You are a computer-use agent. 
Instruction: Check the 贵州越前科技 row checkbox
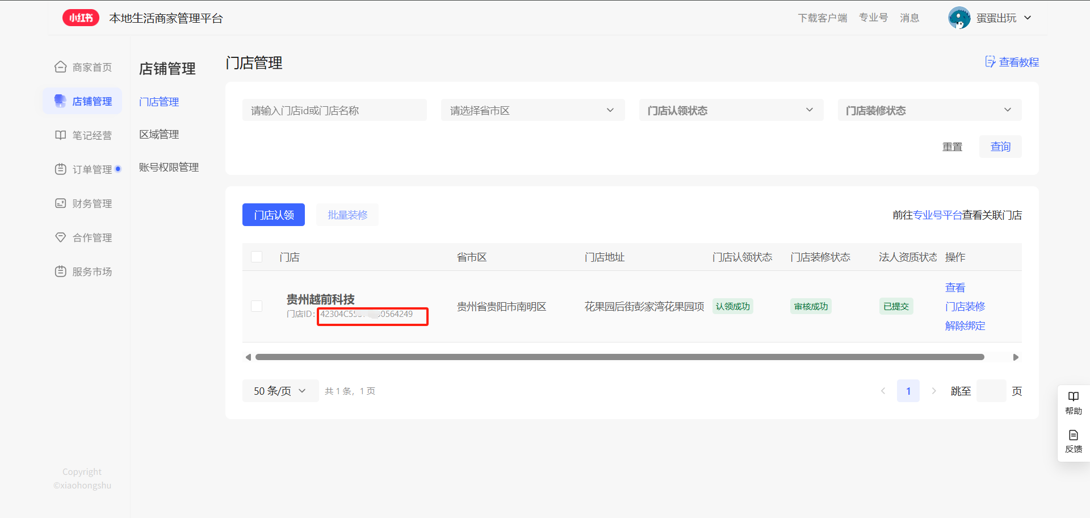(257, 306)
